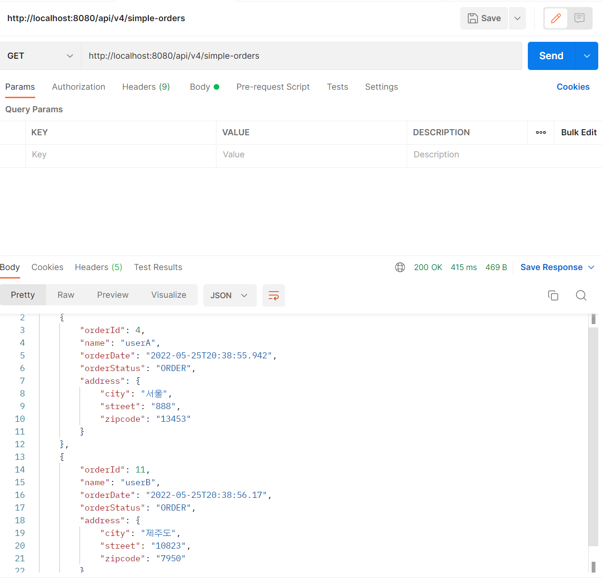Open the response Headers (5) tab
This screenshot has width=602, height=581.
pyautogui.click(x=99, y=267)
